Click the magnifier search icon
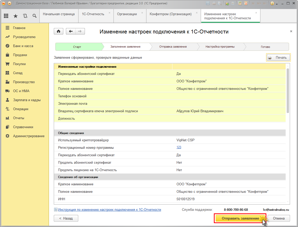Screen dimensions: 298x227 click(34, 16)
